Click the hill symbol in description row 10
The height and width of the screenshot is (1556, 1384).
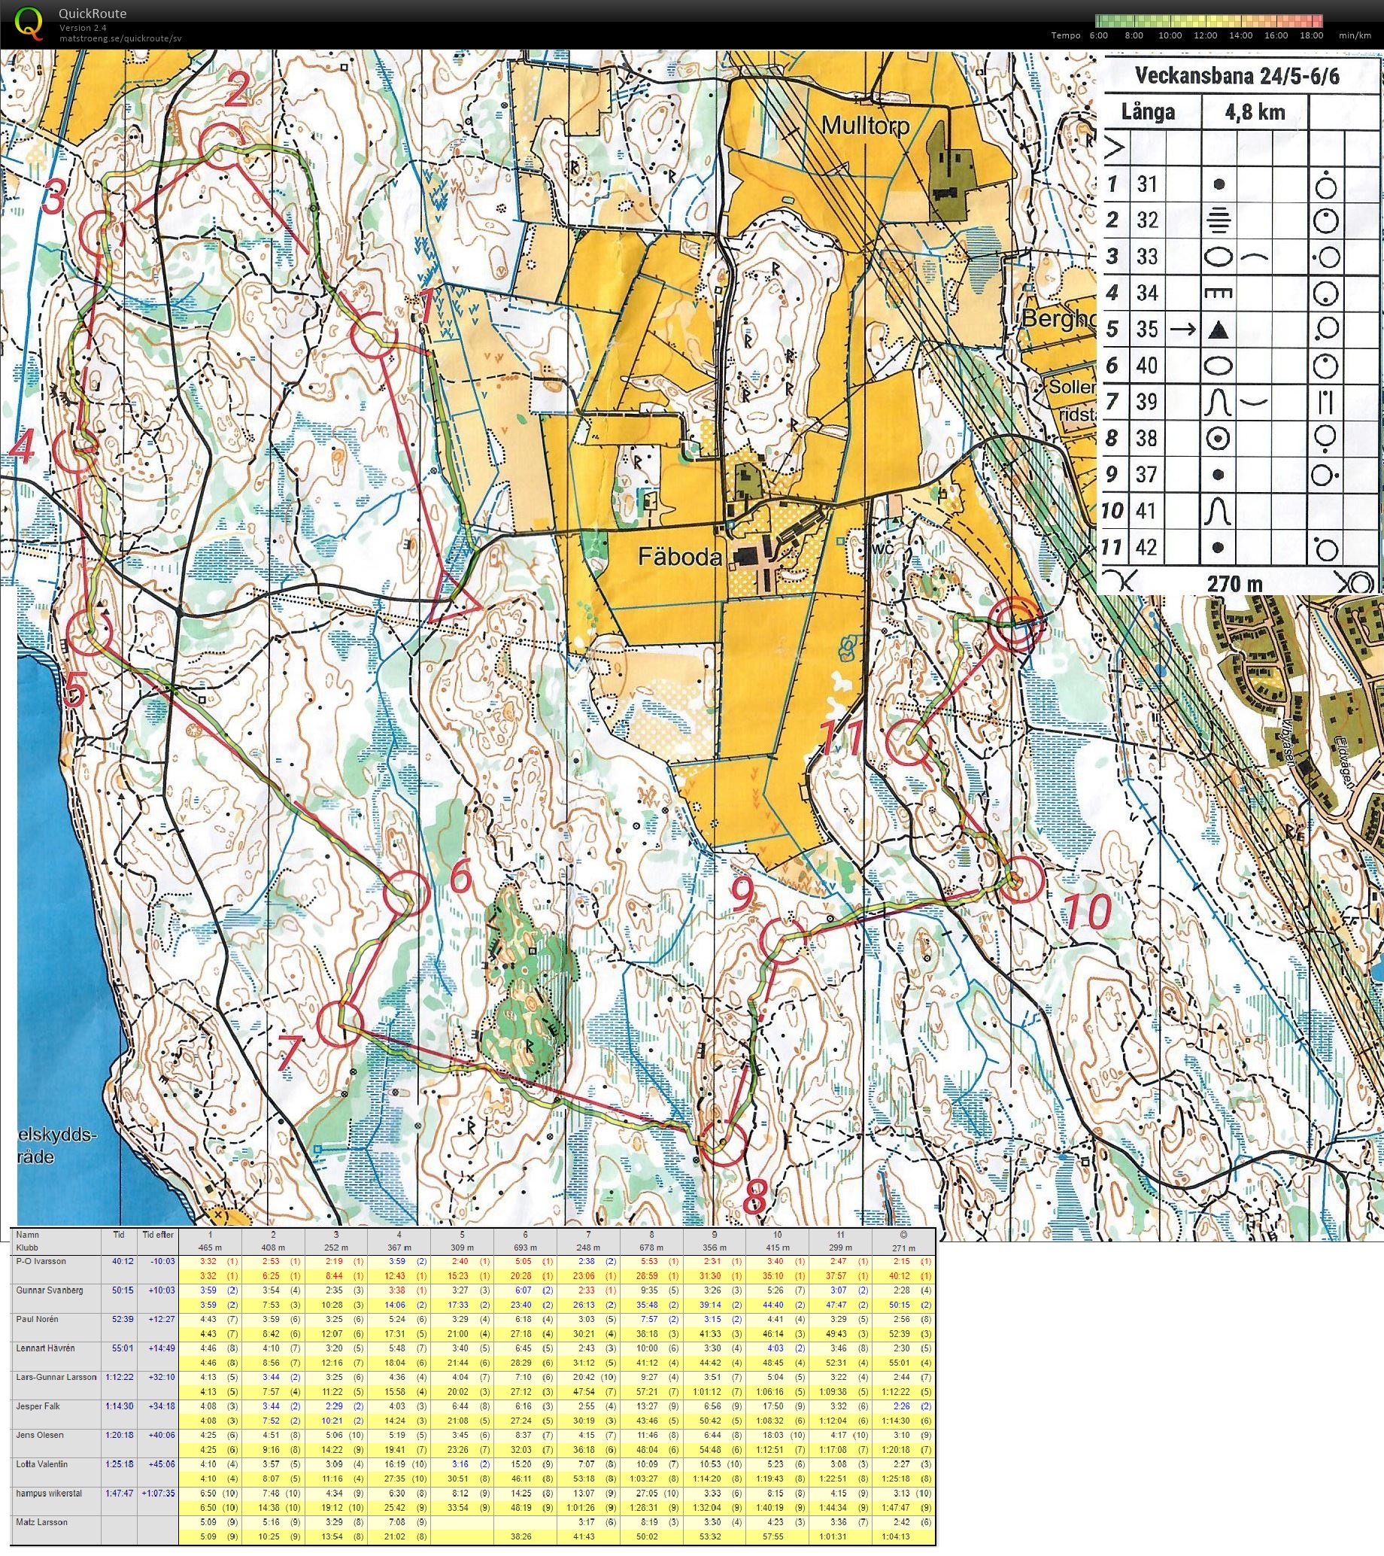click(x=1219, y=511)
